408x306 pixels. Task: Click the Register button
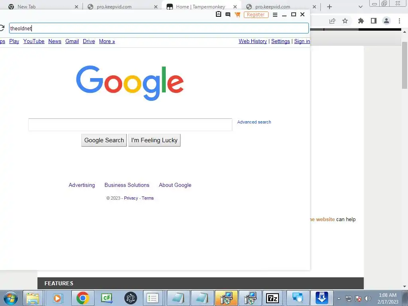click(256, 15)
